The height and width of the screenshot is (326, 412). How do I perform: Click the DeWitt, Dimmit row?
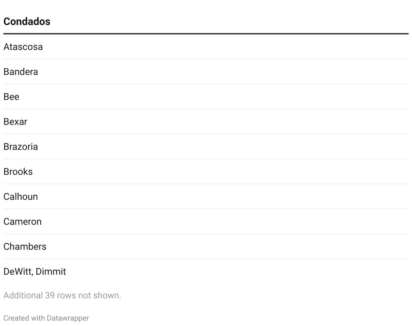(34, 272)
